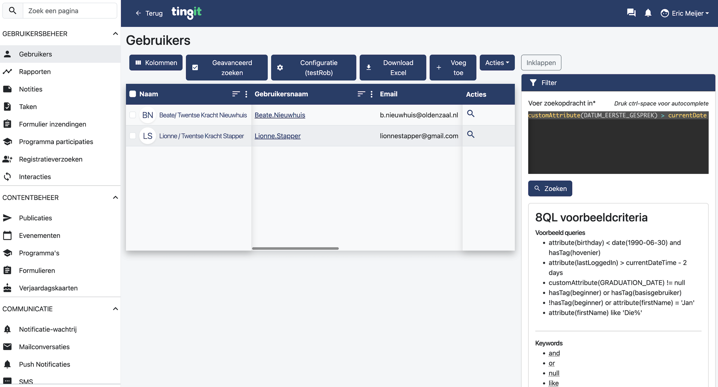The image size is (718, 387).
Task: Toggle the select-all checkbox in table header
Action: click(133, 94)
